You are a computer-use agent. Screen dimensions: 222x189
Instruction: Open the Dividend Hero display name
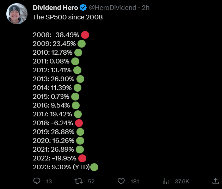(x=55, y=8)
